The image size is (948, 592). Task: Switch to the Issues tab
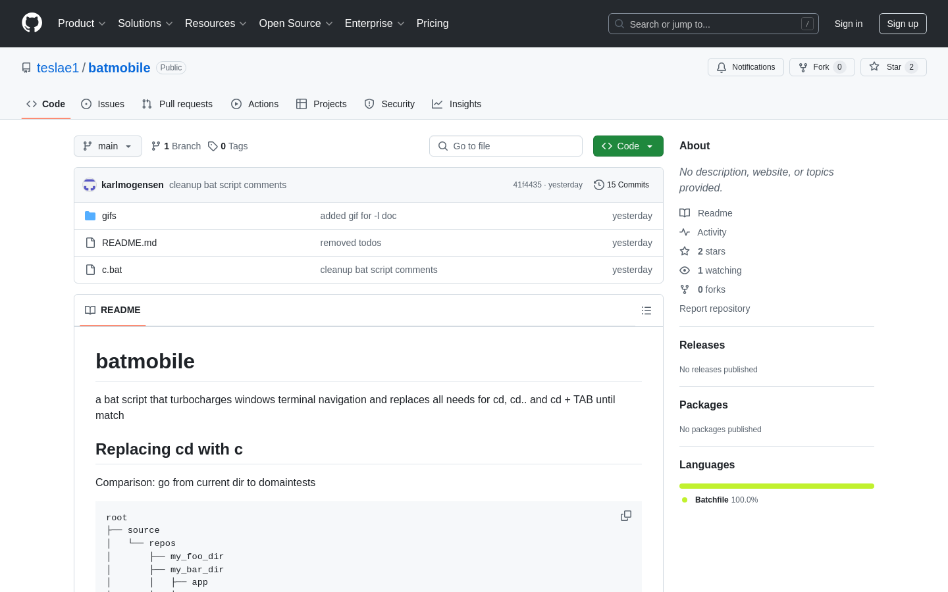tap(103, 104)
